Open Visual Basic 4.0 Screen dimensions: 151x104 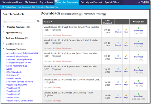click(13, 94)
